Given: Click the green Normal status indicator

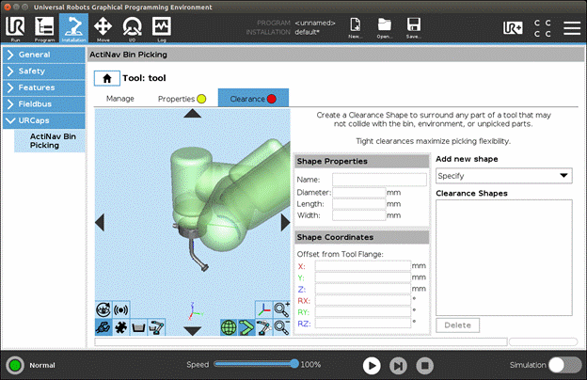Looking at the screenshot, I should (x=15, y=365).
